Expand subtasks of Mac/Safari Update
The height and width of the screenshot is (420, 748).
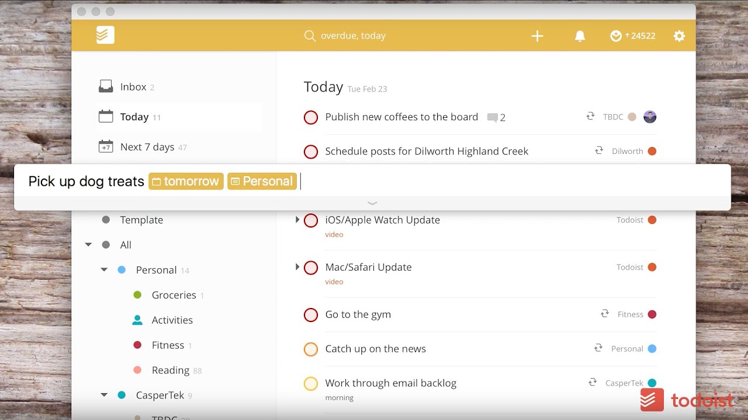[297, 267]
